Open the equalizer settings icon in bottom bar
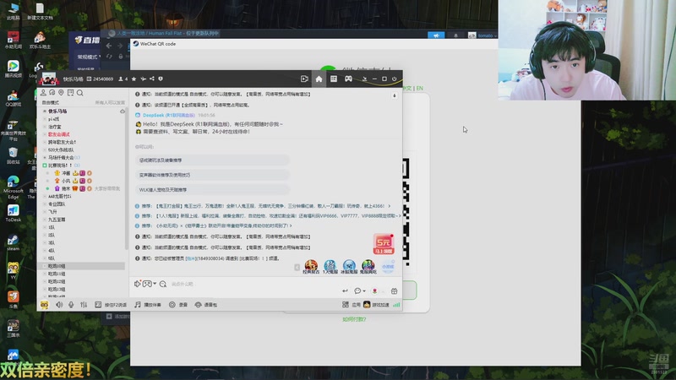This screenshot has width=676, height=380. point(84,305)
